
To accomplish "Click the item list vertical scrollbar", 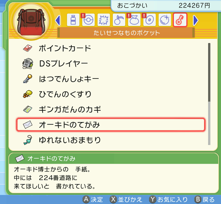I will [x=209, y=94].
